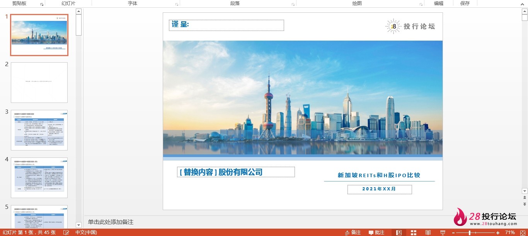Click the slide editor scroll-down arrow
The width and height of the screenshot is (528, 236).
coord(525,191)
